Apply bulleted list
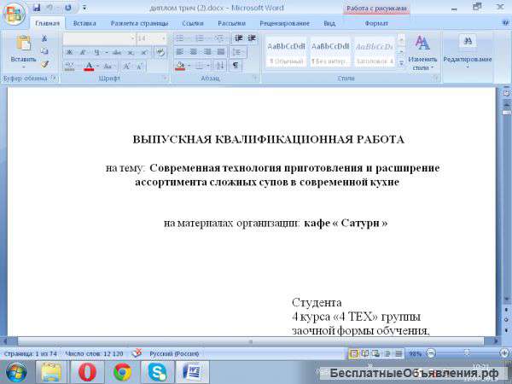 point(179,38)
